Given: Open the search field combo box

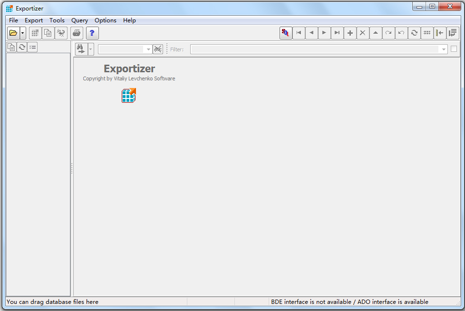Looking at the screenshot, I should coord(125,49).
